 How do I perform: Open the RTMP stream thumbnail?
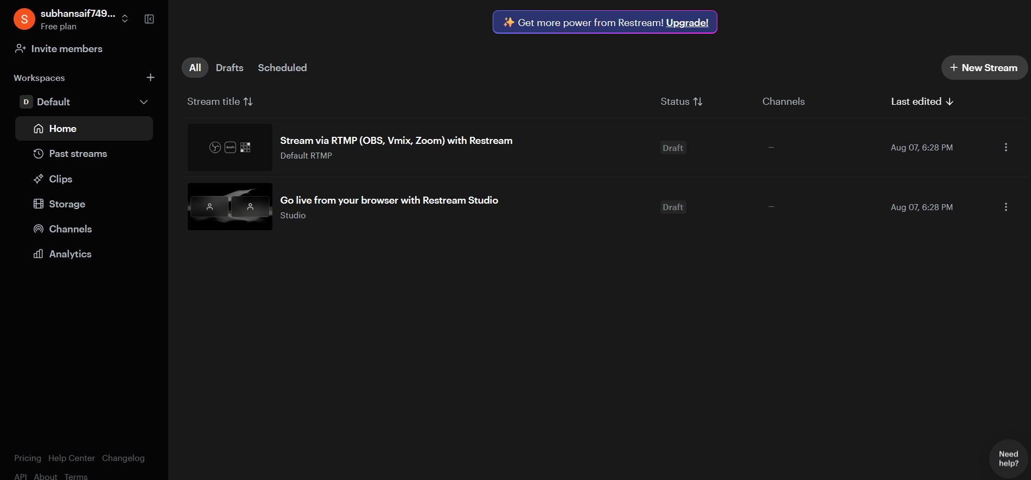click(230, 147)
